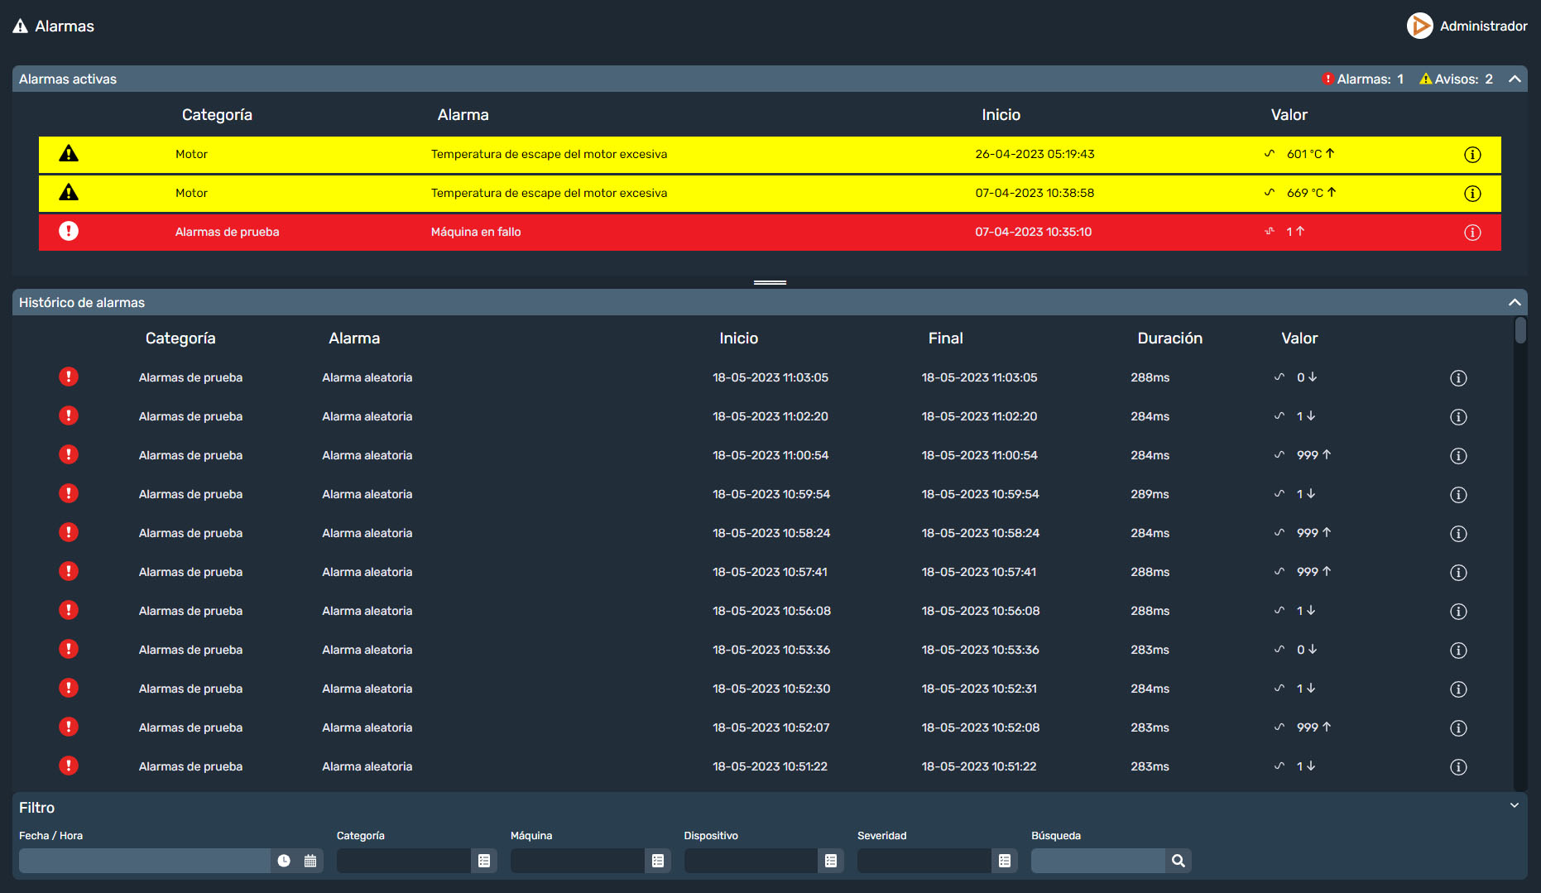The width and height of the screenshot is (1541, 893).
Task: Sort history by Final column header
Action: 945,338
